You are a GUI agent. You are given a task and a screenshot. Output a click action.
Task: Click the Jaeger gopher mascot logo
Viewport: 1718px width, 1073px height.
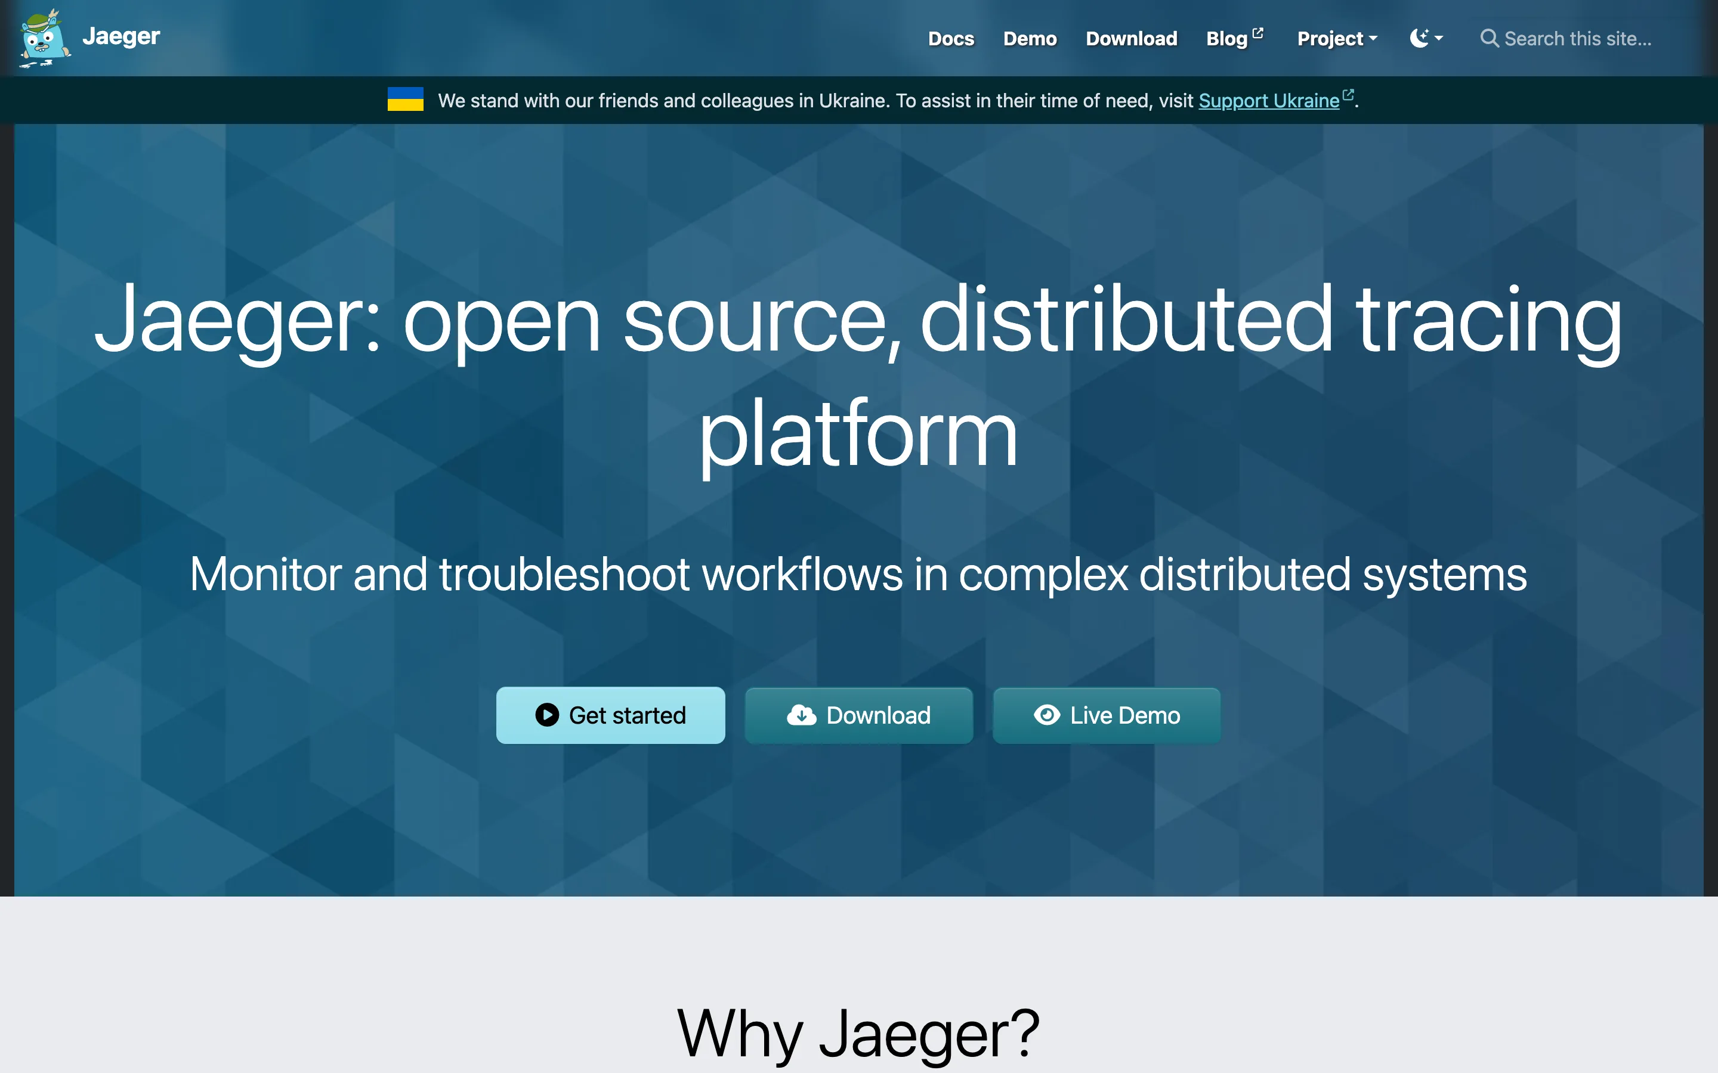[45, 38]
